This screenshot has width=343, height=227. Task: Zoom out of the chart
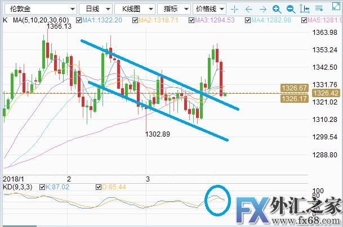pyautogui.click(x=290, y=10)
